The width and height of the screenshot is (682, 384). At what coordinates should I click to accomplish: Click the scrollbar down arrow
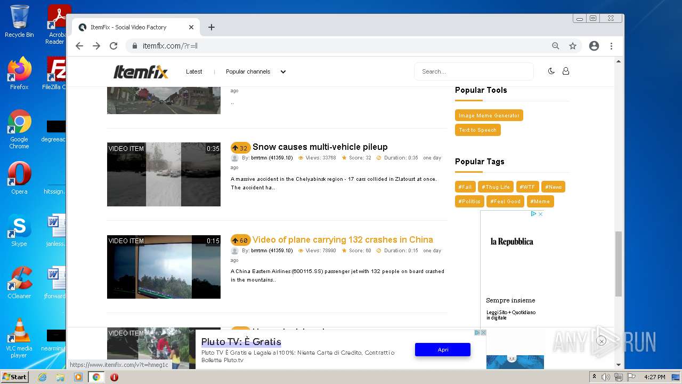coord(619,365)
